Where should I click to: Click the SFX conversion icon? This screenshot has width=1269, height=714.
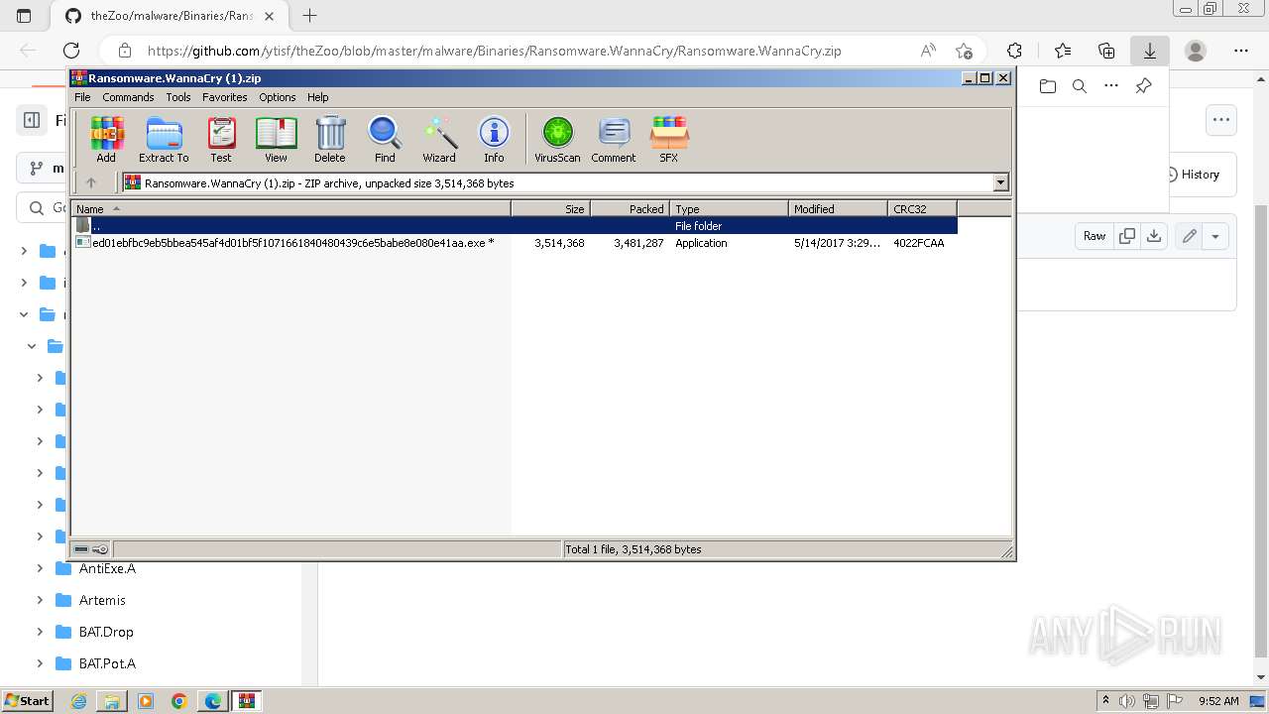pyautogui.click(x=669, y=139)
